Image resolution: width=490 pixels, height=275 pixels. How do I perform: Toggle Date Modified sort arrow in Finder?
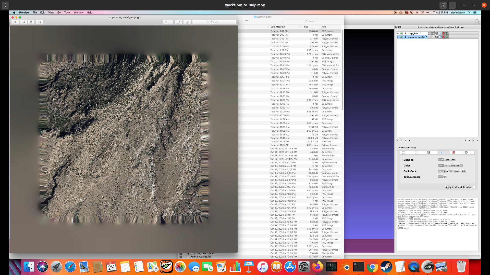300,27
